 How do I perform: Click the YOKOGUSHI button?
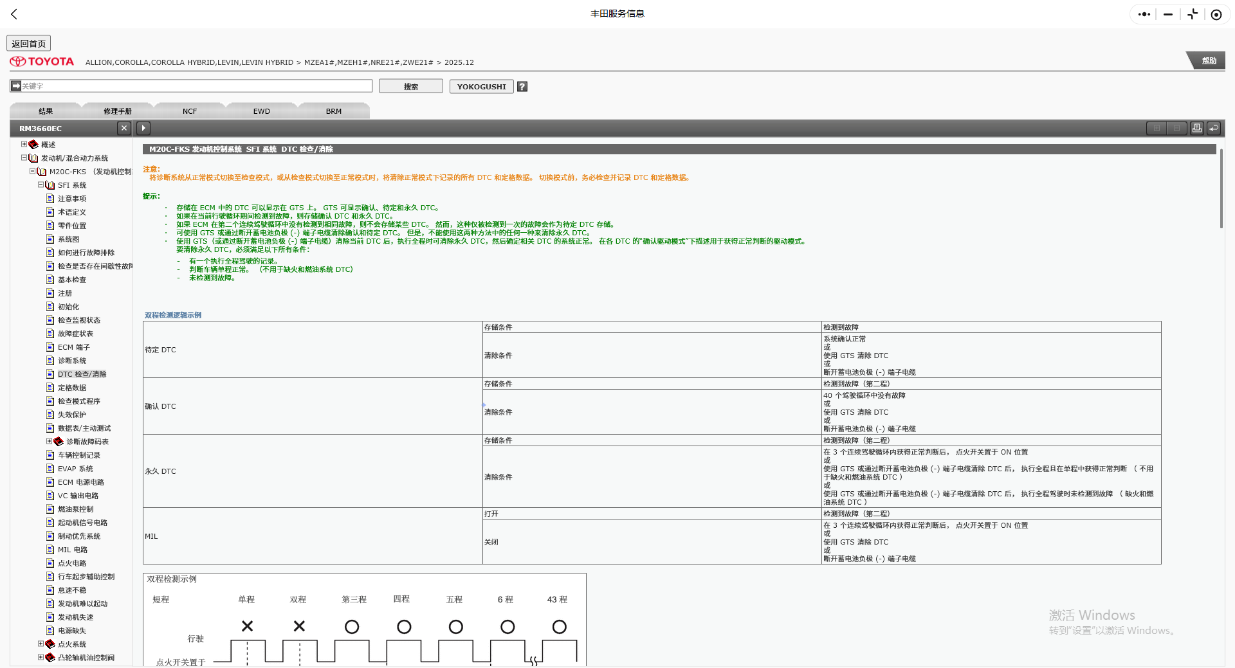point(482,86)
